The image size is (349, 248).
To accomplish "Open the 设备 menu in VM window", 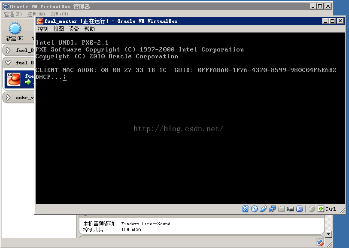I will point(74,29).
